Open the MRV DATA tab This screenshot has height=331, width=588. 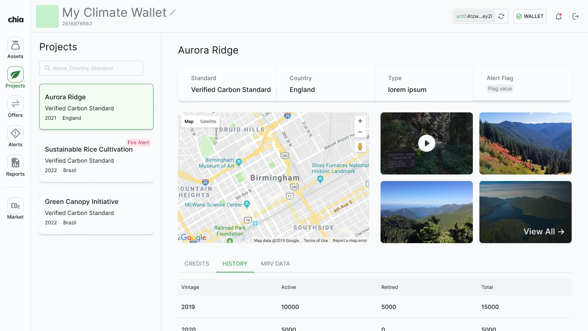[275, 264]
